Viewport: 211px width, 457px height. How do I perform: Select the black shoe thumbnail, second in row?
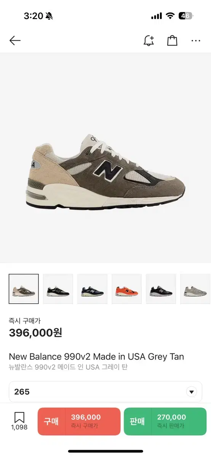(58, 289)
